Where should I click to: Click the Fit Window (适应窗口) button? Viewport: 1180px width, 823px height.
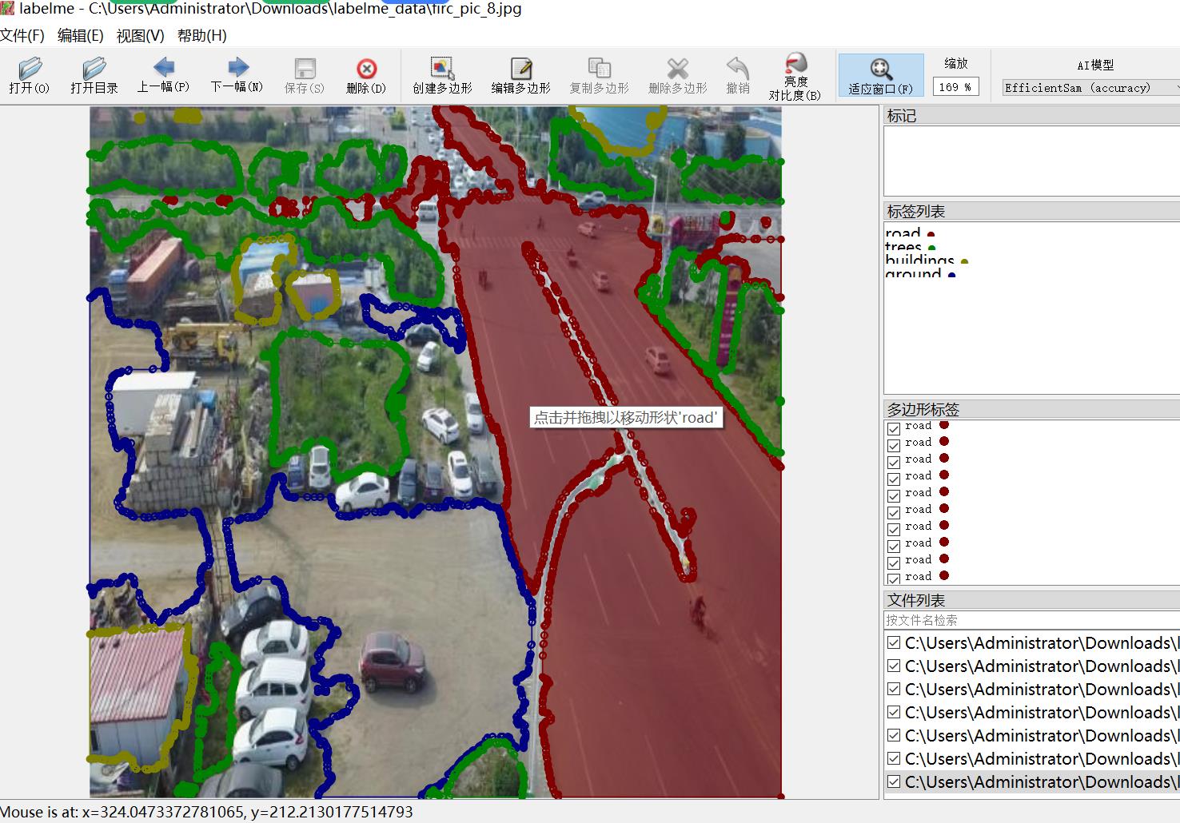click(880, 75)
